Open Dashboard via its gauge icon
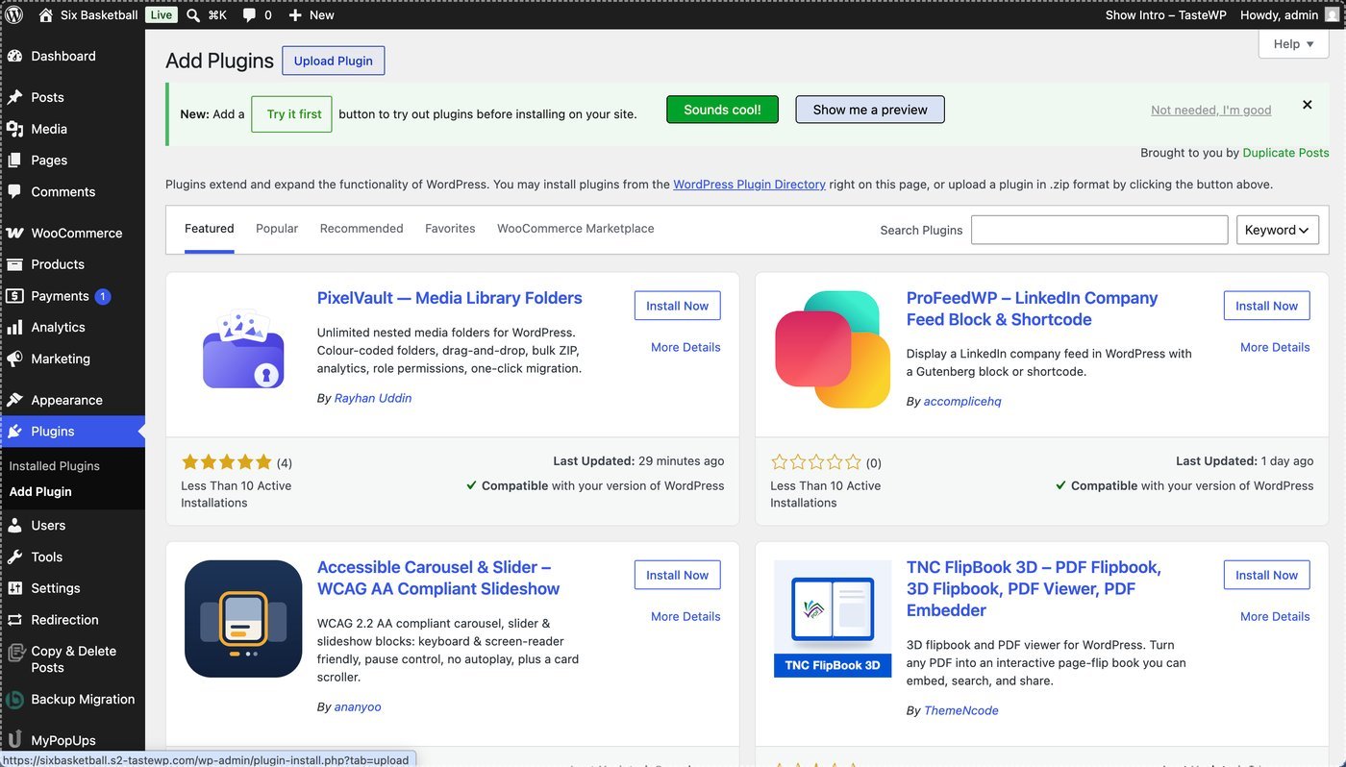This screenshot has height=767, width=1346. (x=14, y=56)
